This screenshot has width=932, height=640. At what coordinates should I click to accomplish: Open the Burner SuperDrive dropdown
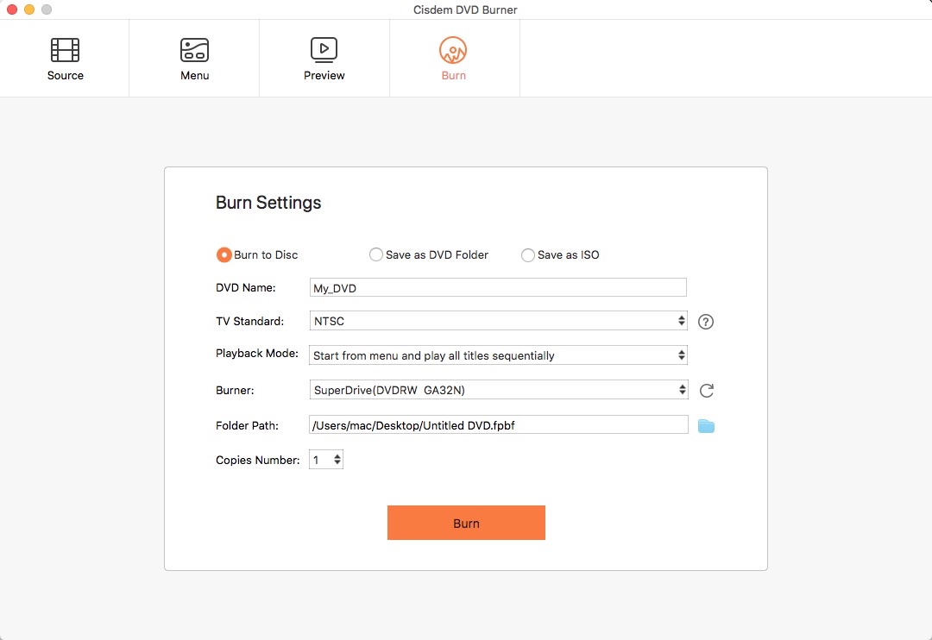point(498,390)
